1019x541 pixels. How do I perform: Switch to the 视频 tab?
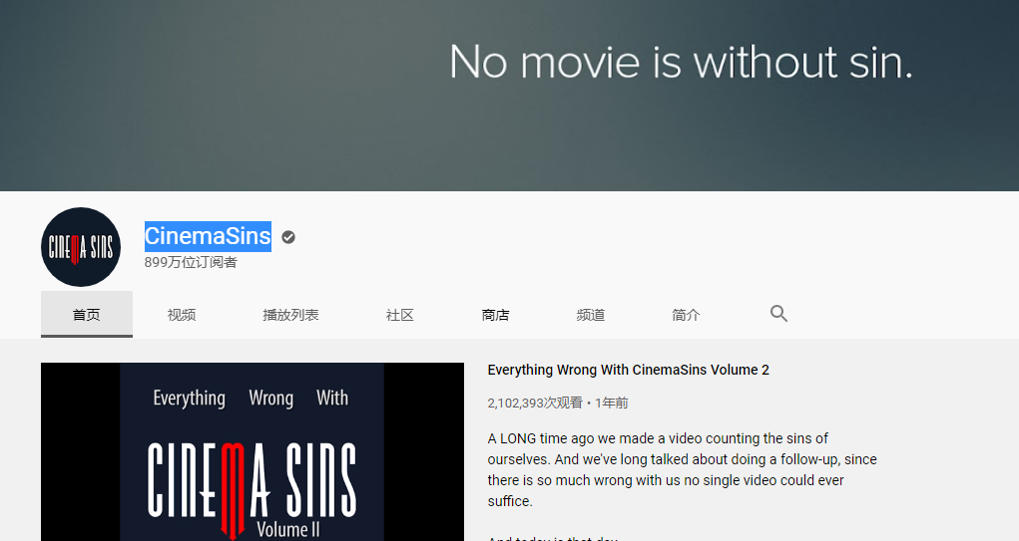[x=182, y=315]
